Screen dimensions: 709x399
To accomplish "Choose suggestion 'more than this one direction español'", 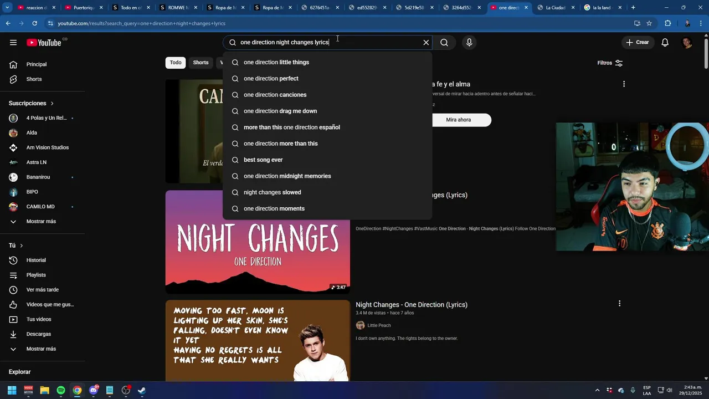I will click(327, 127).
